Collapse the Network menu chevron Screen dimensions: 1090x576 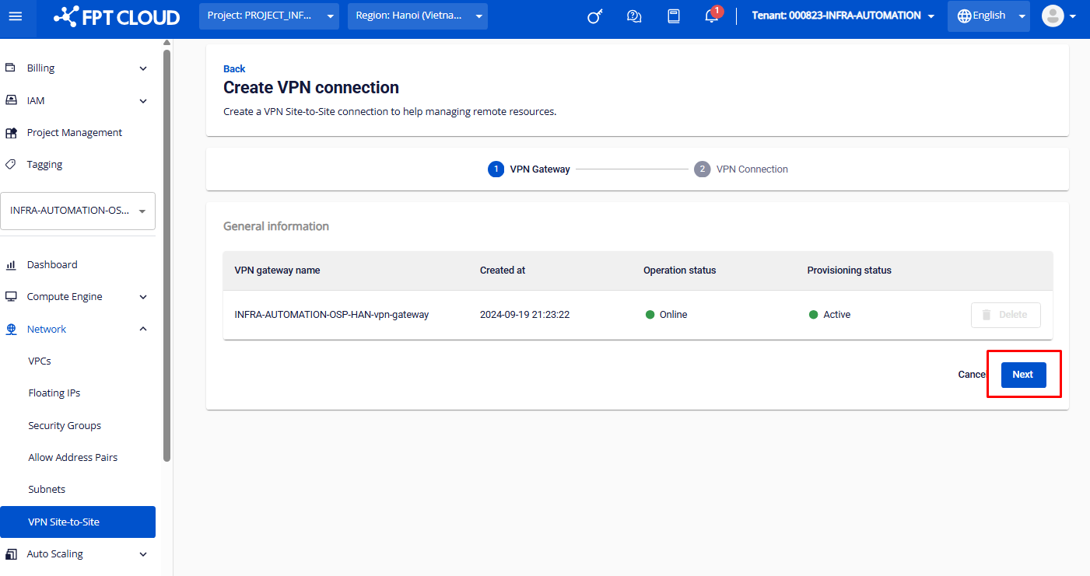(143, 330)
